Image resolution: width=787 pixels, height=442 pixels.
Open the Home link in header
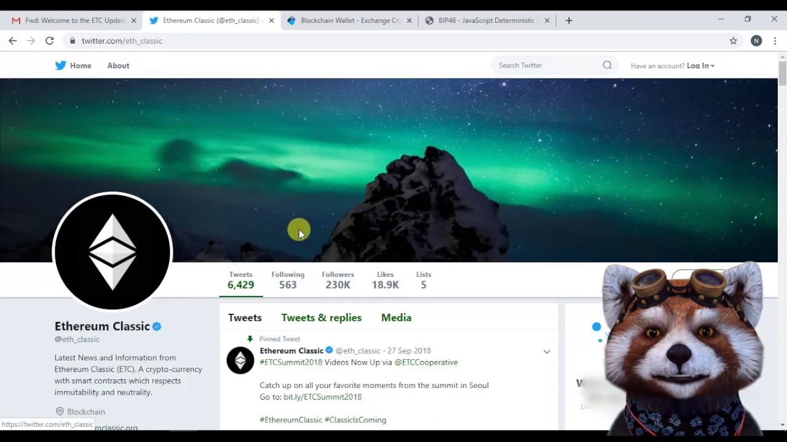81,66
